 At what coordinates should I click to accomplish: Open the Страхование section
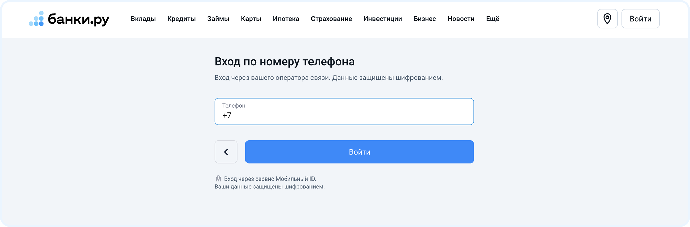(x=331, y=19)
